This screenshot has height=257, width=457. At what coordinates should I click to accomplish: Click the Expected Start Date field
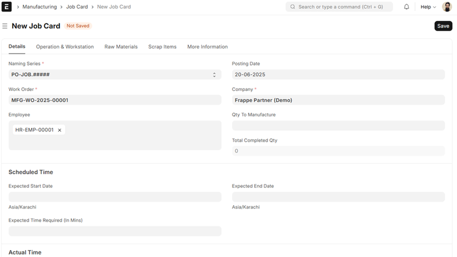(x=115, y=197)
